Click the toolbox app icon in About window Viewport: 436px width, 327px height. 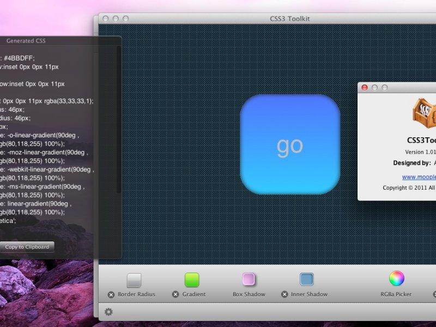[x=424, y=113]
